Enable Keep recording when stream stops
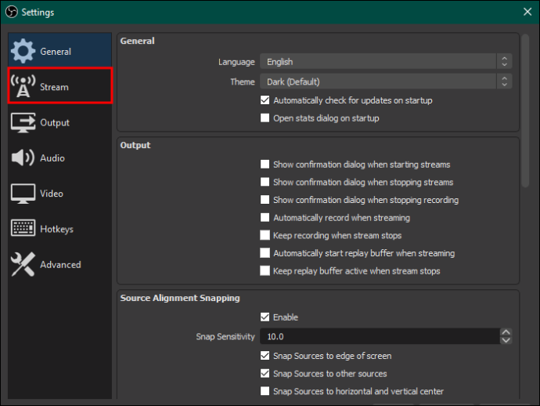The height and width of the screenshot is (406, 540). [265, 235]
